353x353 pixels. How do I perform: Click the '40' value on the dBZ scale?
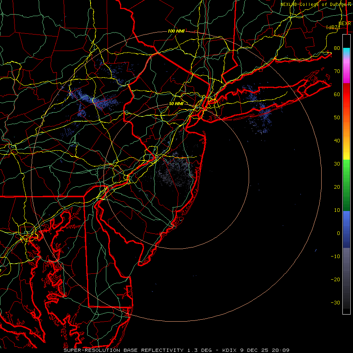click(337, 140)
